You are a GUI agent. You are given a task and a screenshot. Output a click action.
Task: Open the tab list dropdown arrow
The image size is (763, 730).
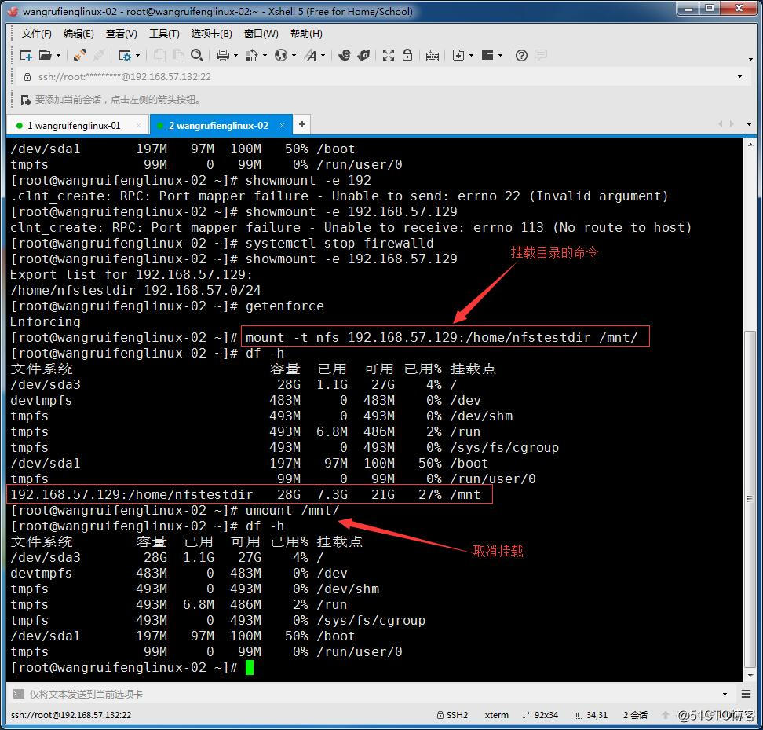749,125
